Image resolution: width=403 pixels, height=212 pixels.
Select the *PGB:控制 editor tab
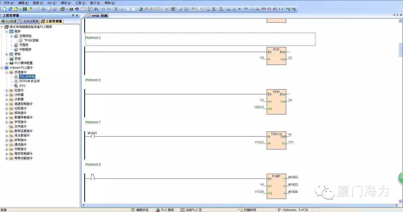tap(98, 16)
